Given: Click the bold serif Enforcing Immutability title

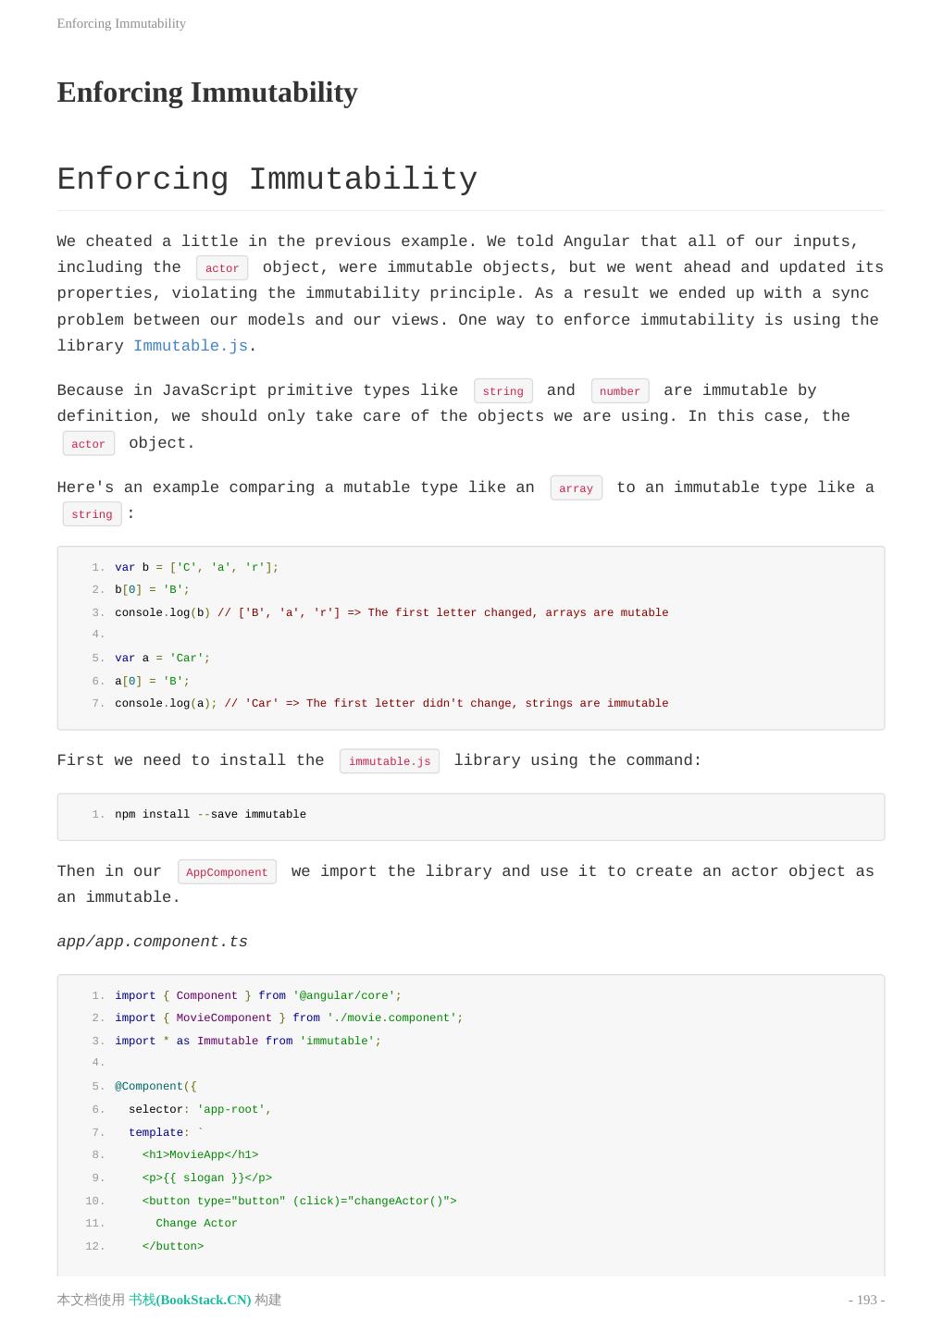Looking at the screenshot, I should [x=207, y=92].
